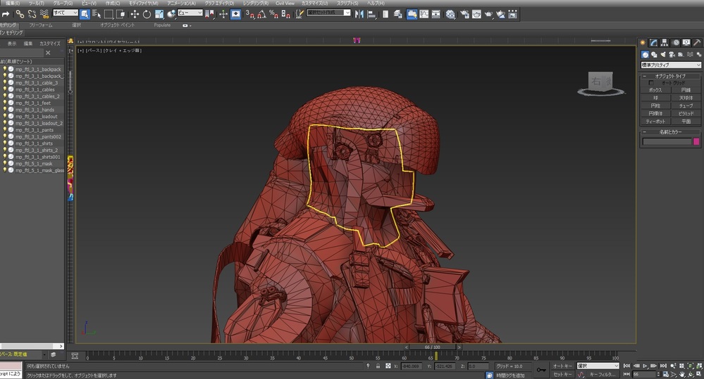Image resolution: width=704 pixels, height=379 pixels.
Task: Click the pink object color swatch
Action: (696, 141)
